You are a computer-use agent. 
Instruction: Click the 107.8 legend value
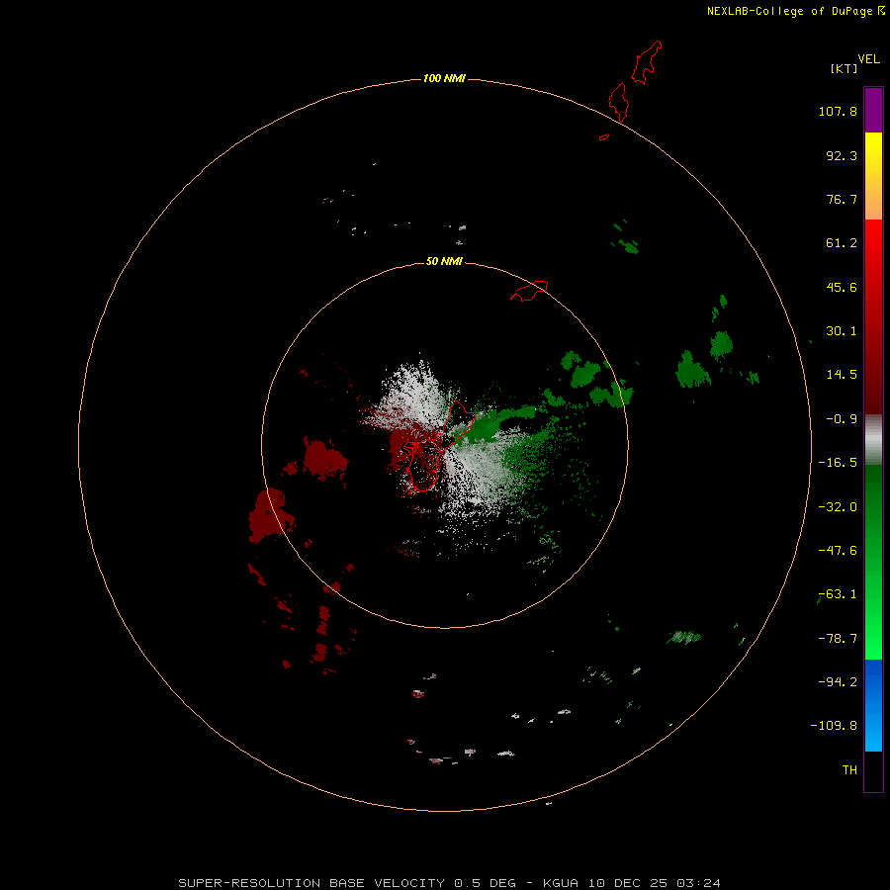point(838,111)
